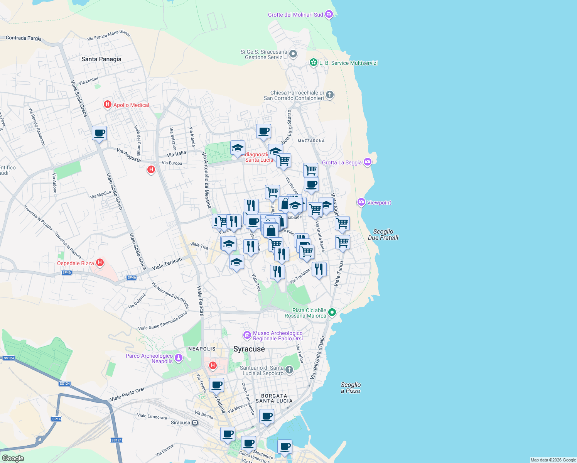Select the Syracuse city label
This screenshot has width=577, height=463.
249,349
